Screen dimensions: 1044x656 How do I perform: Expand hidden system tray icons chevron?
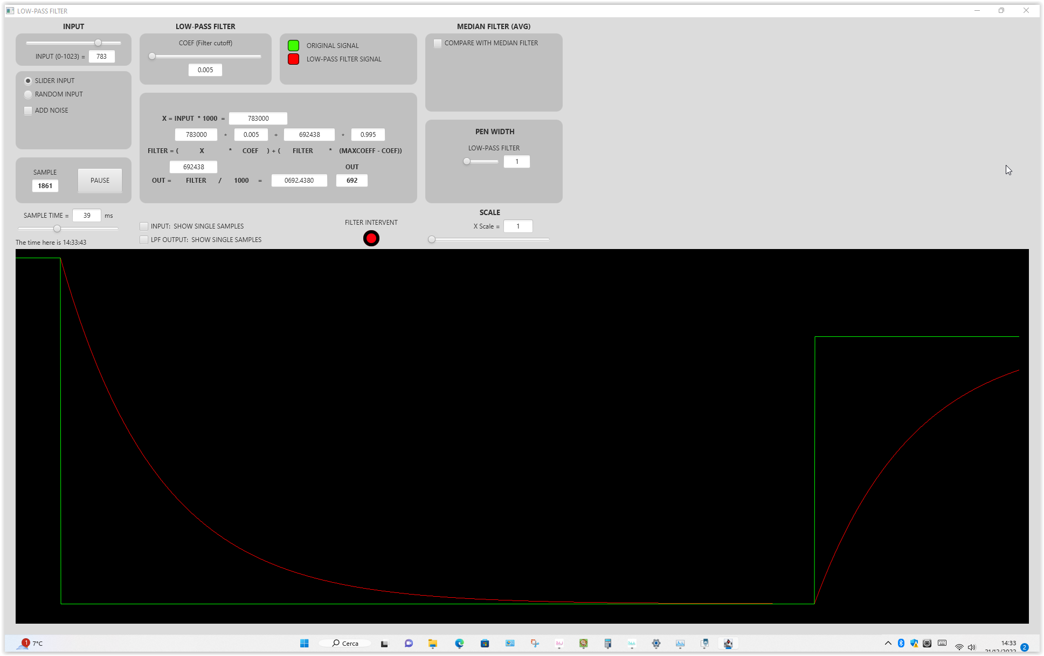point(888,643)
